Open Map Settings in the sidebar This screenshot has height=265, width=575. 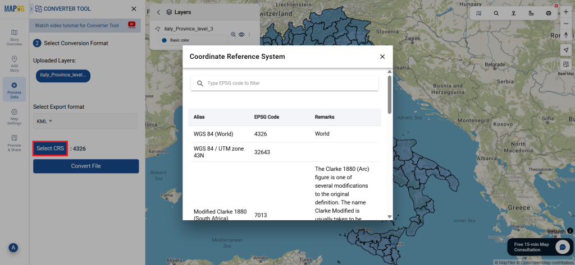14,117
